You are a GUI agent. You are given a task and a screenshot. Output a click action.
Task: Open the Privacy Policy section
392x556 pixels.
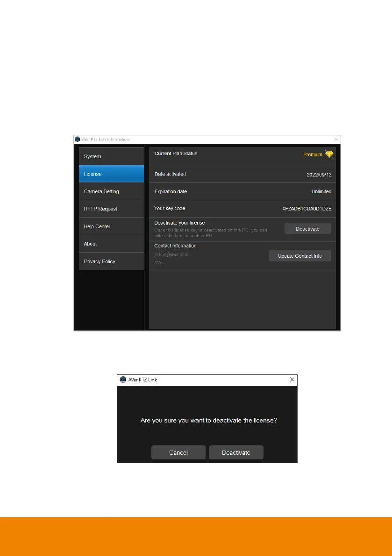(x=111, y=261)
